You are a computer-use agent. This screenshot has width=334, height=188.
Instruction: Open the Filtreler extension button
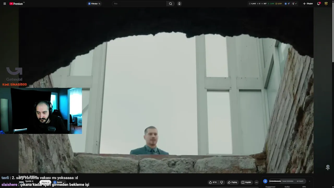pos(94,4)
